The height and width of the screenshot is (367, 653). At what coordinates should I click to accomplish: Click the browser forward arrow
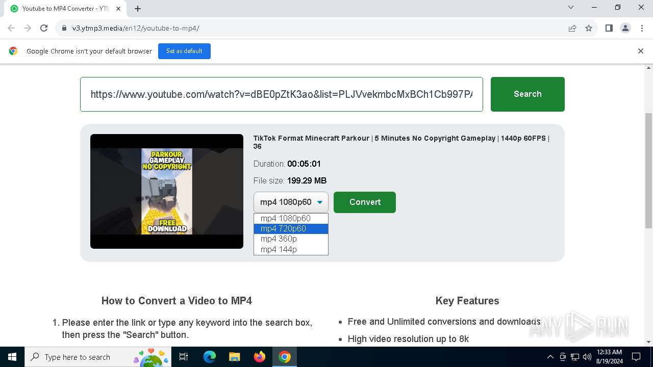point(28,28)
